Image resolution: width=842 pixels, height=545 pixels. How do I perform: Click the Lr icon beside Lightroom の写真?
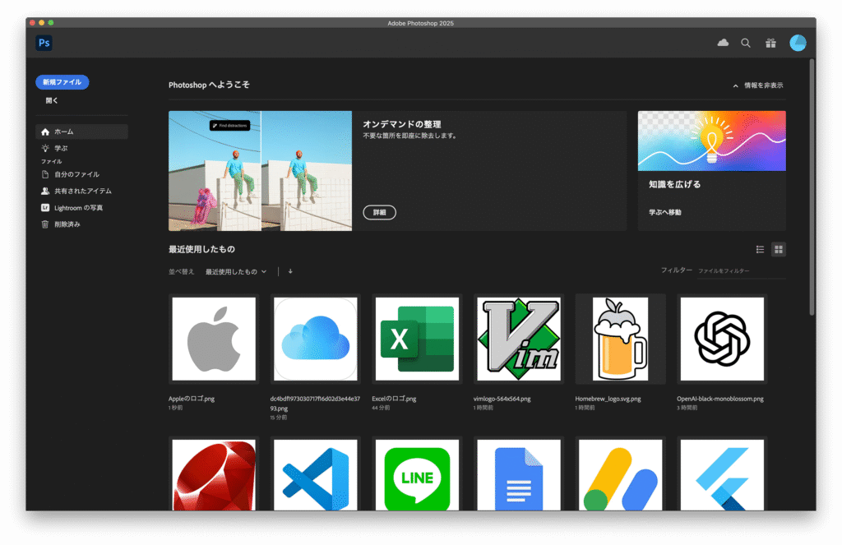click(x=45, y=208)
